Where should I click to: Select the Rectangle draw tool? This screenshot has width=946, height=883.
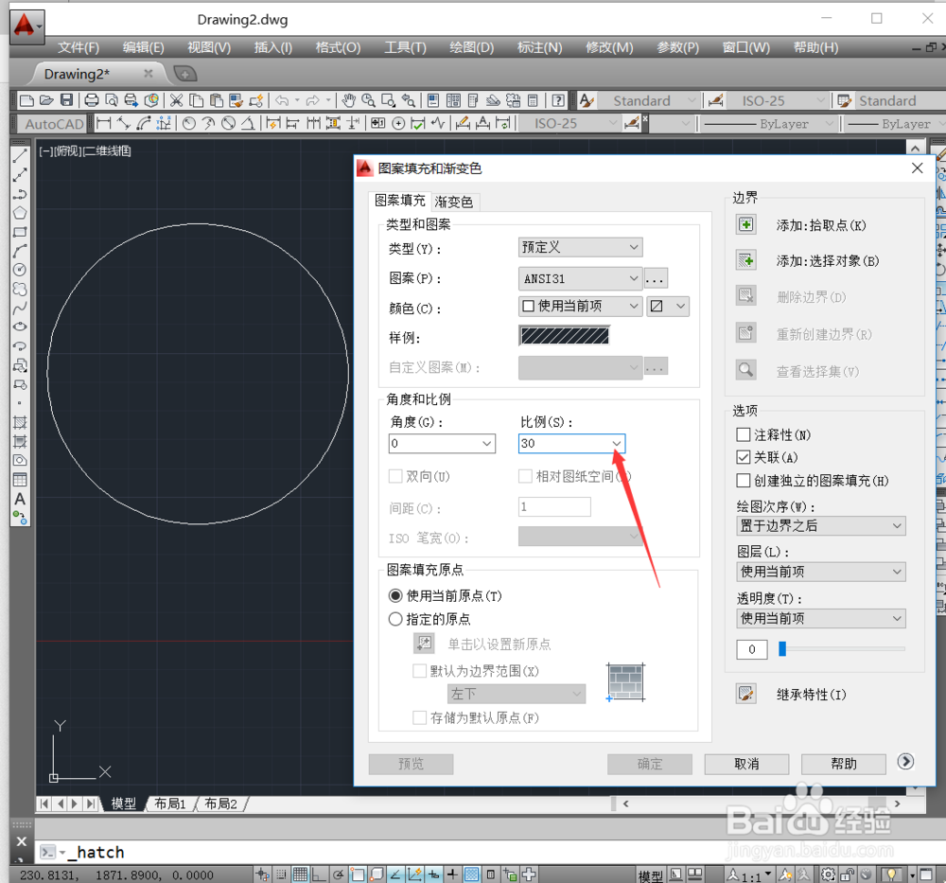[x=20, y=232]
